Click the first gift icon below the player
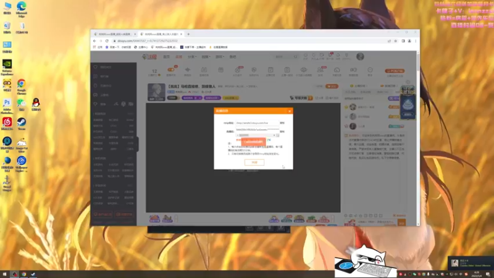 click(x=155, y=219)
